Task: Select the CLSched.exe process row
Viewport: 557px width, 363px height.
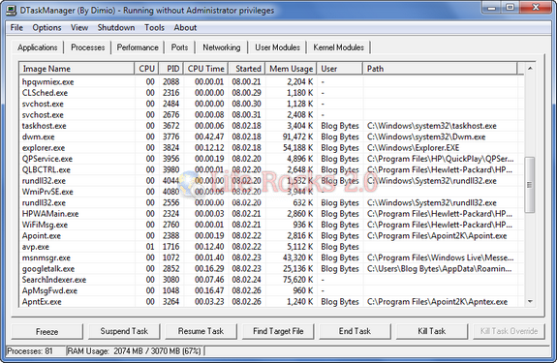Action: (x=271, y=93)
